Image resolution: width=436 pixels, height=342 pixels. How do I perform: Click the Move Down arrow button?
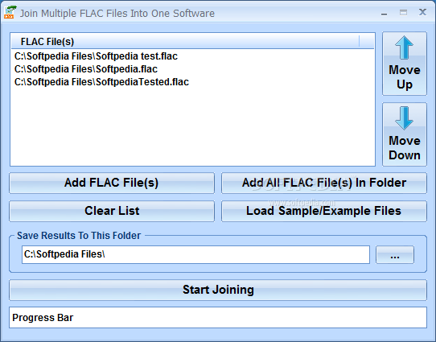pos(405,134)
